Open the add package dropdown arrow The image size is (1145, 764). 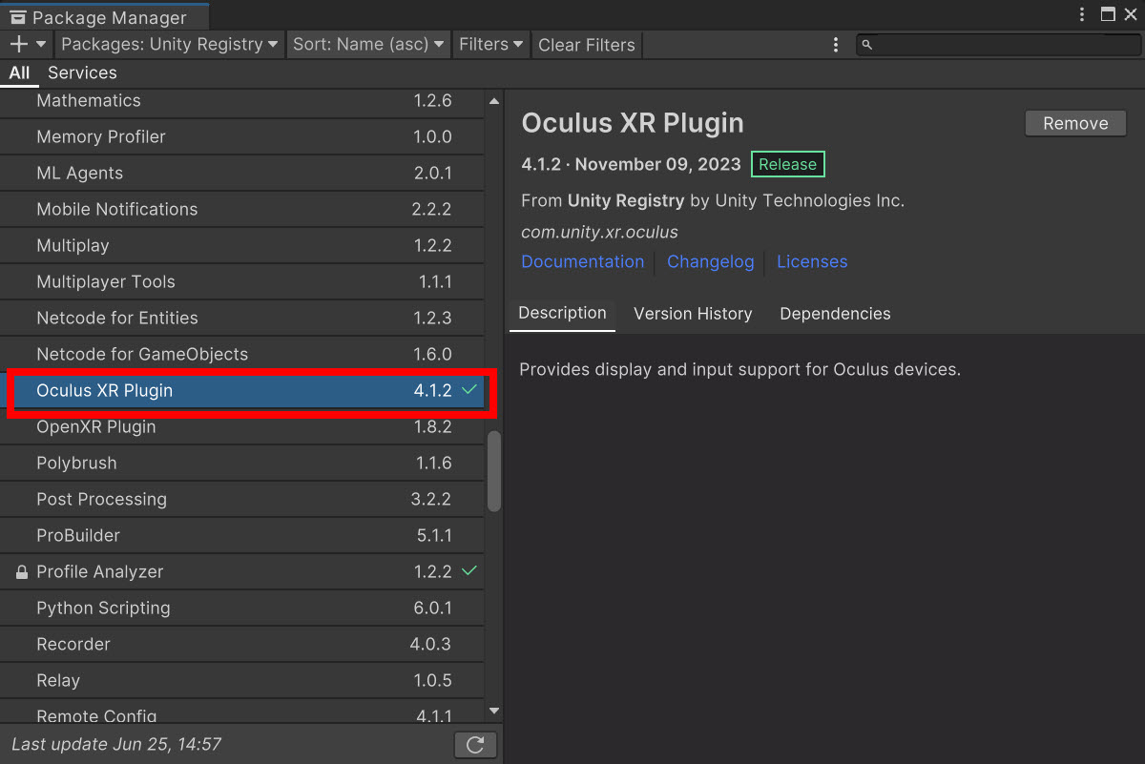pos(41,44)
